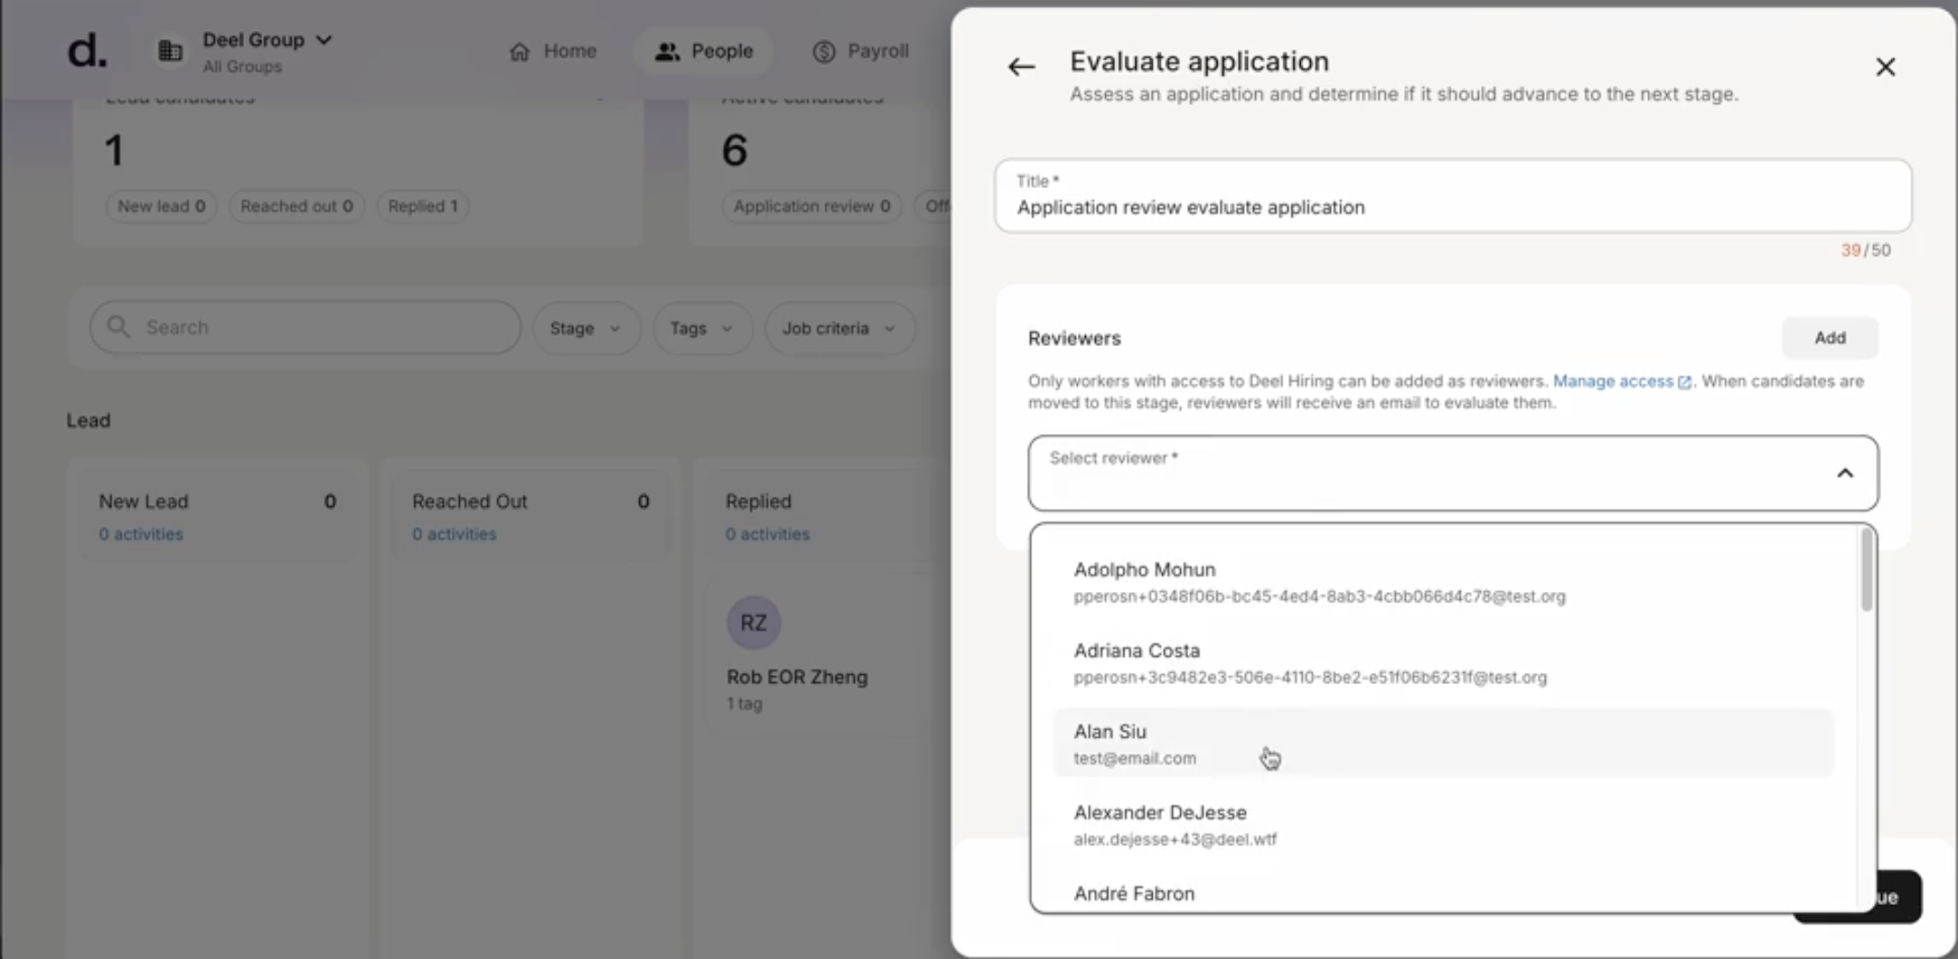Click the Replied column header
The image size is (1958, 959).
coord(759,501)
